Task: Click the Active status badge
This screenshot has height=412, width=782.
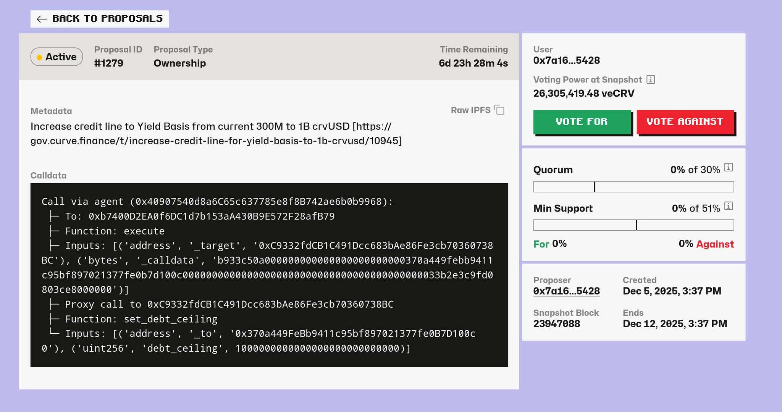Action: tap(57, 57)
